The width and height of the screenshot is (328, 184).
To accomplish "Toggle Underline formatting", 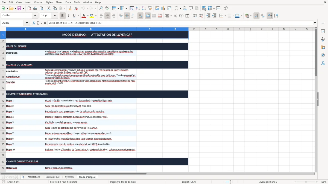I will pos(74,16).
